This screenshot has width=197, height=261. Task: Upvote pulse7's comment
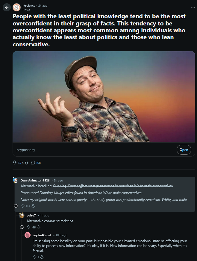28,227
